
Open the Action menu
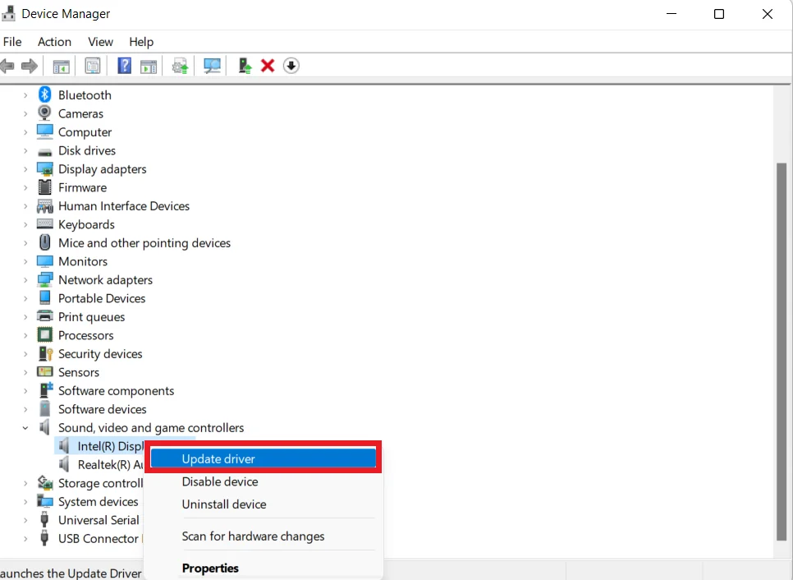[x=54, y=42]
